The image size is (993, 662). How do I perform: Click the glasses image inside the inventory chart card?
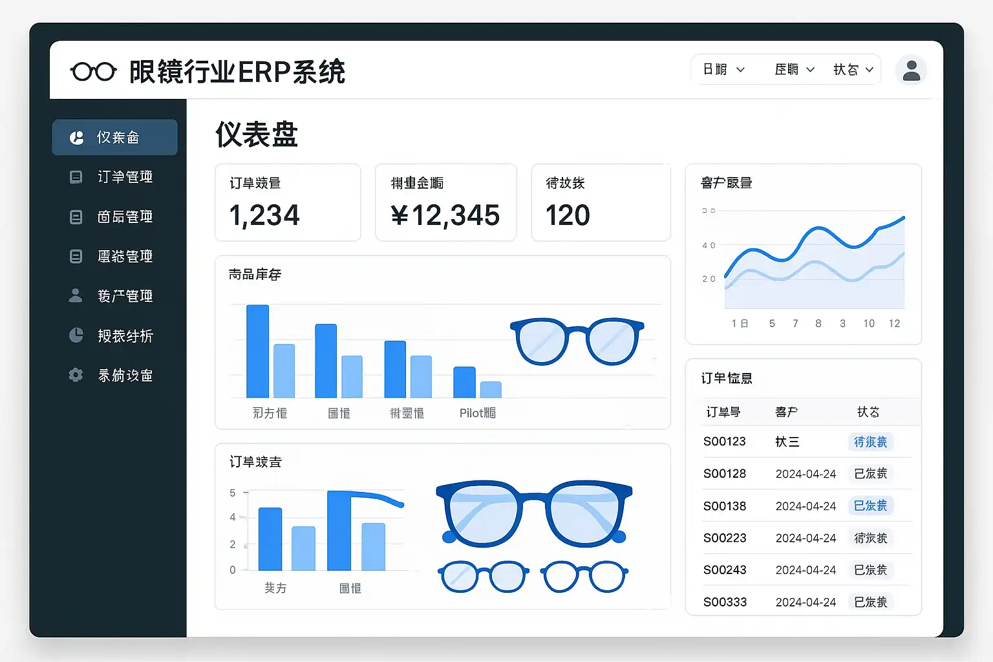[x=577, y=341]
